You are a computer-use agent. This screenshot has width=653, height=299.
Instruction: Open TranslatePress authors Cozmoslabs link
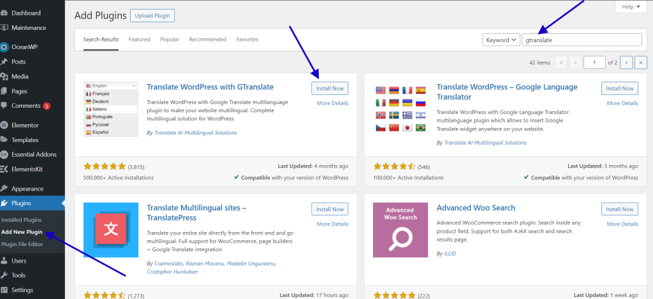coord(169,263)
